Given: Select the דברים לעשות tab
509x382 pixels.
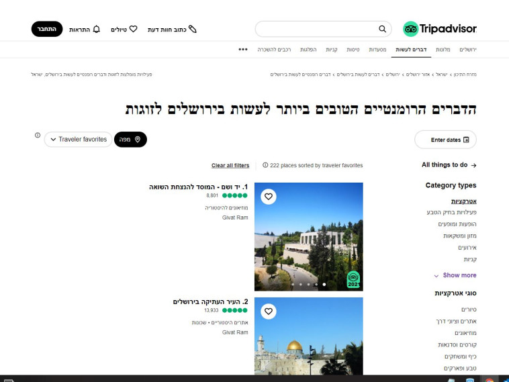Looking at the screenshot, I should coord(411,49).
